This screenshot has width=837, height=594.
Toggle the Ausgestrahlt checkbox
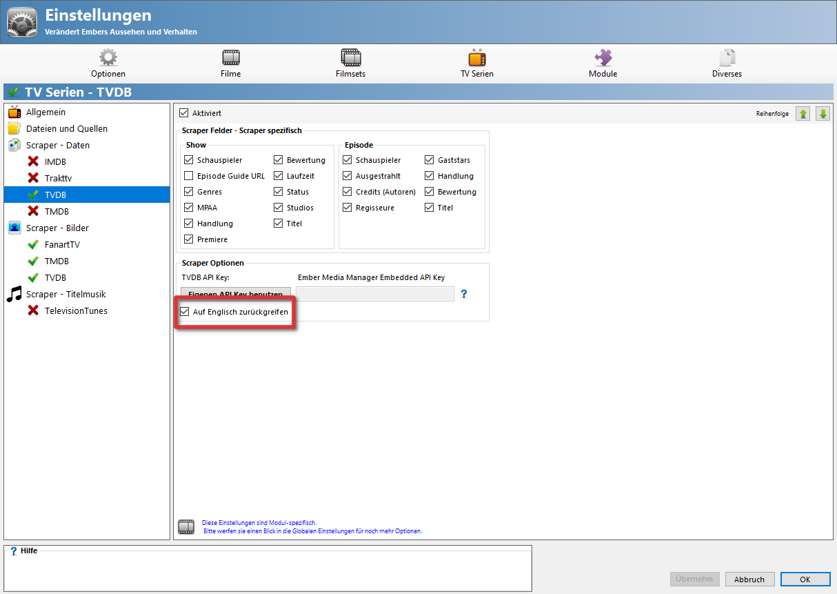coord(347,176)
